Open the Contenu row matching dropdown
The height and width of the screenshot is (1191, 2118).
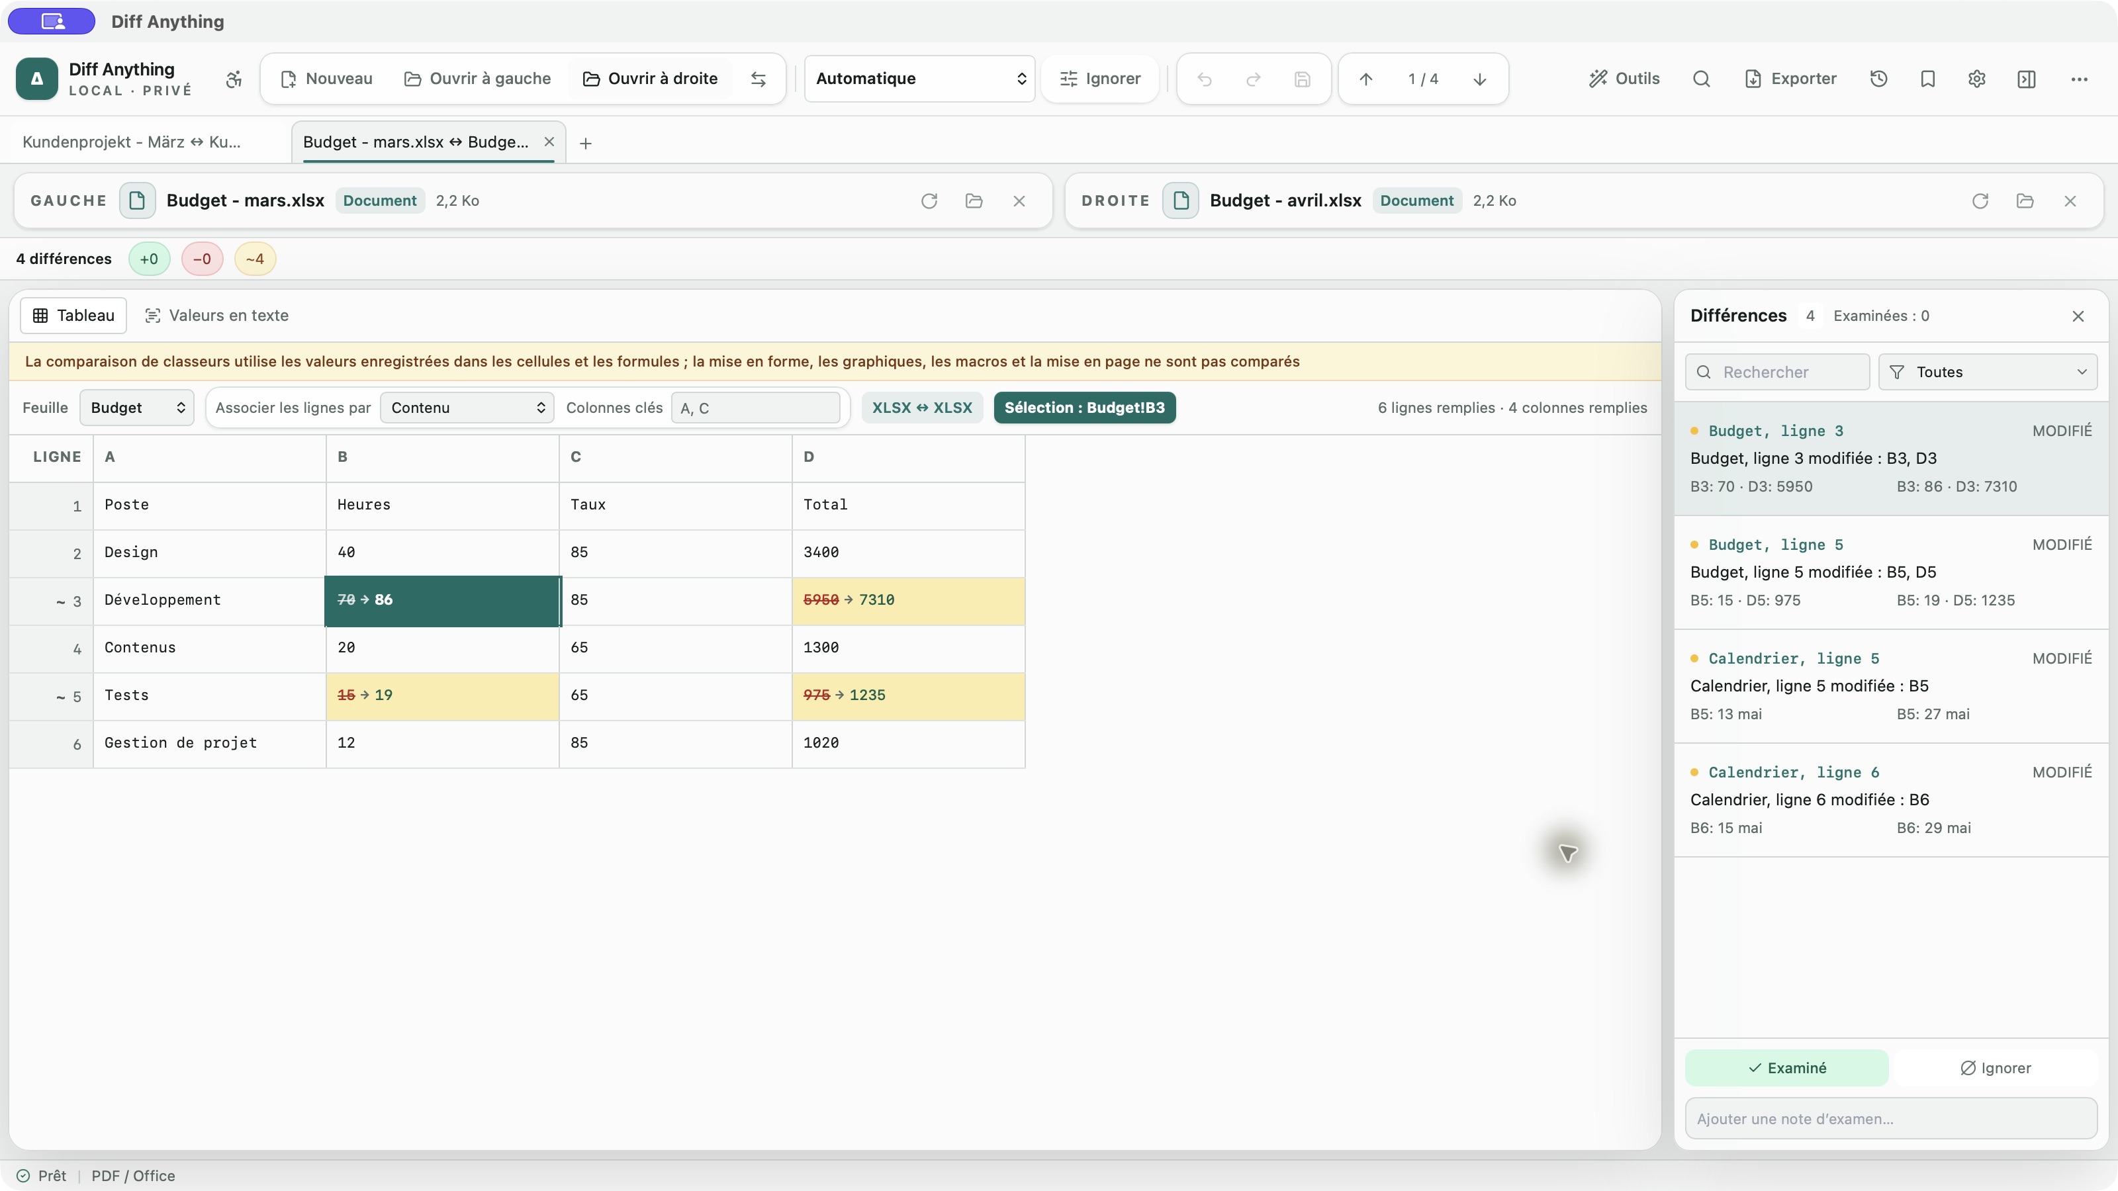pos(467,408)
